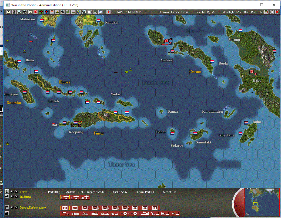
Task: Click the green factory toolbar icon
Action: (x=68, y=12)
